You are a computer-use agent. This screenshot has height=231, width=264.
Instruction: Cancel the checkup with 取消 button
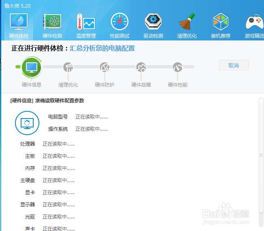click(234, 65)
